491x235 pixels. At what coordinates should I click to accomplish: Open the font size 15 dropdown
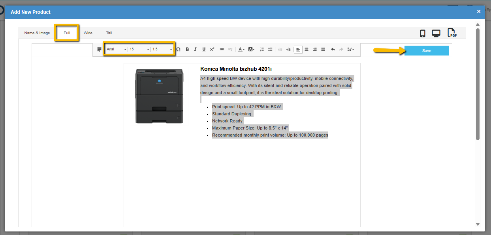(139, 49)
